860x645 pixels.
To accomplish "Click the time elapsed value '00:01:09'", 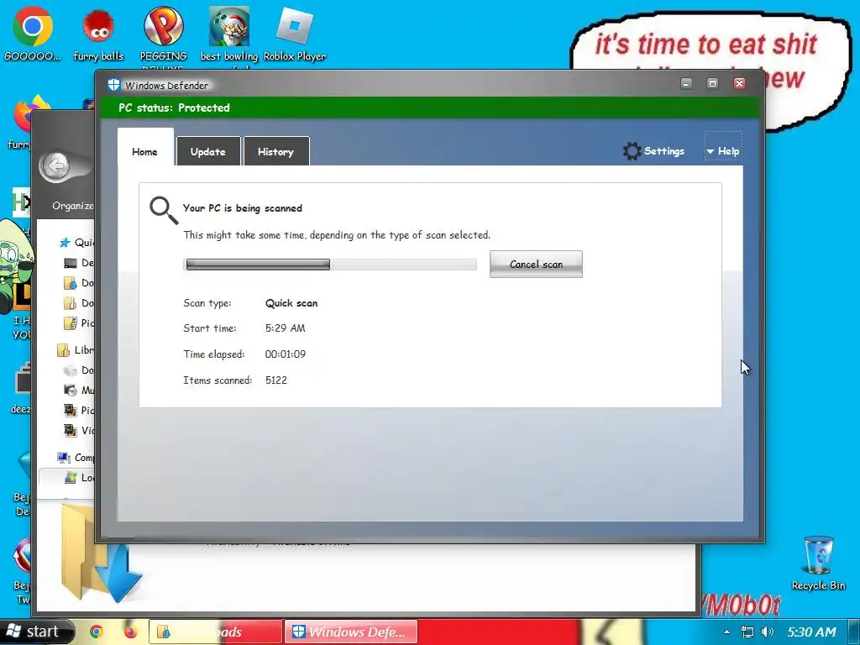I will 286,354.
